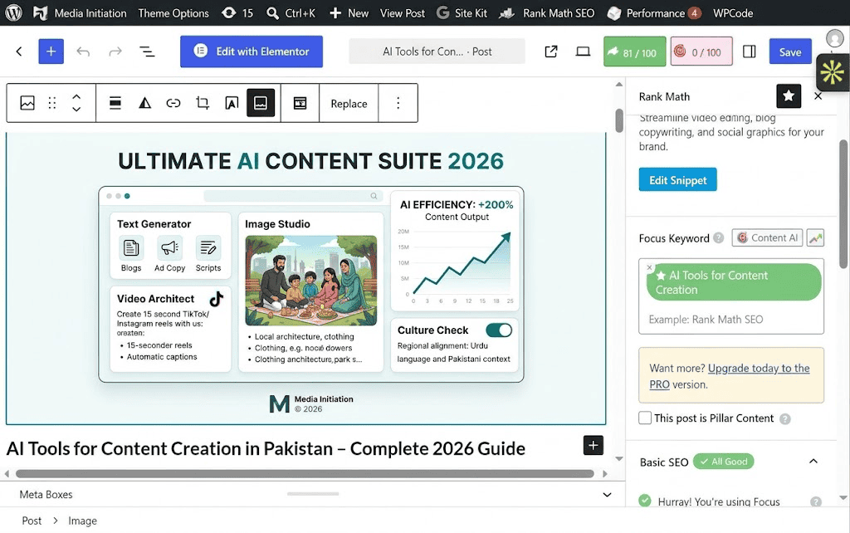Open Performance menu with 4 notifications
The height and width of the screenshot is (533, 850).
tap(654, 13)
